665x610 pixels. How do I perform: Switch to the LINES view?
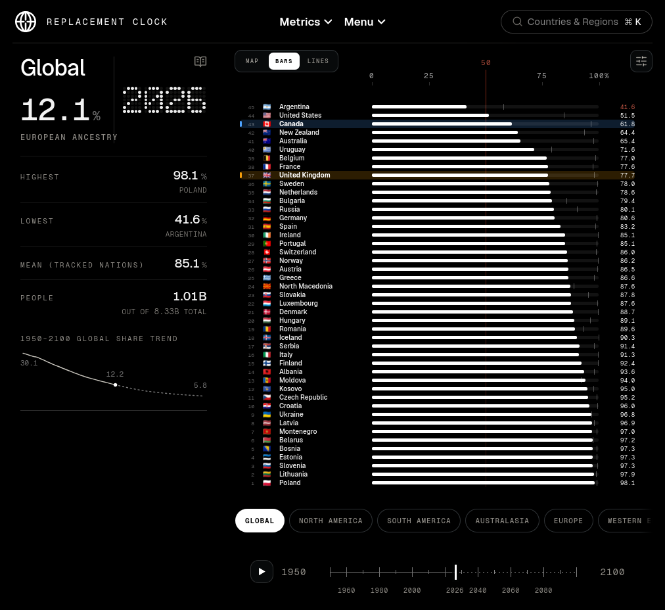tap(317, 61)
